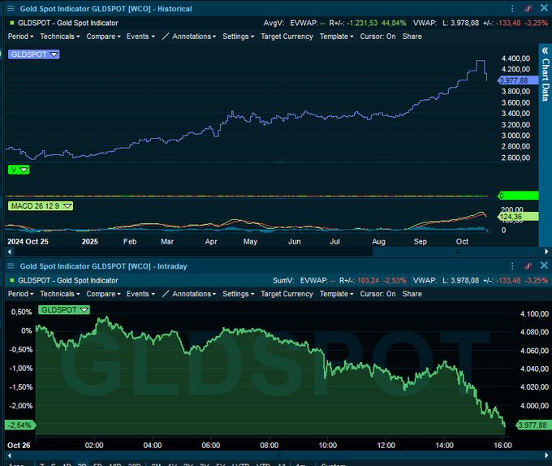Click the green 3.977,88 price tag on the Intraday axis
552x466 pixels.
533,425
